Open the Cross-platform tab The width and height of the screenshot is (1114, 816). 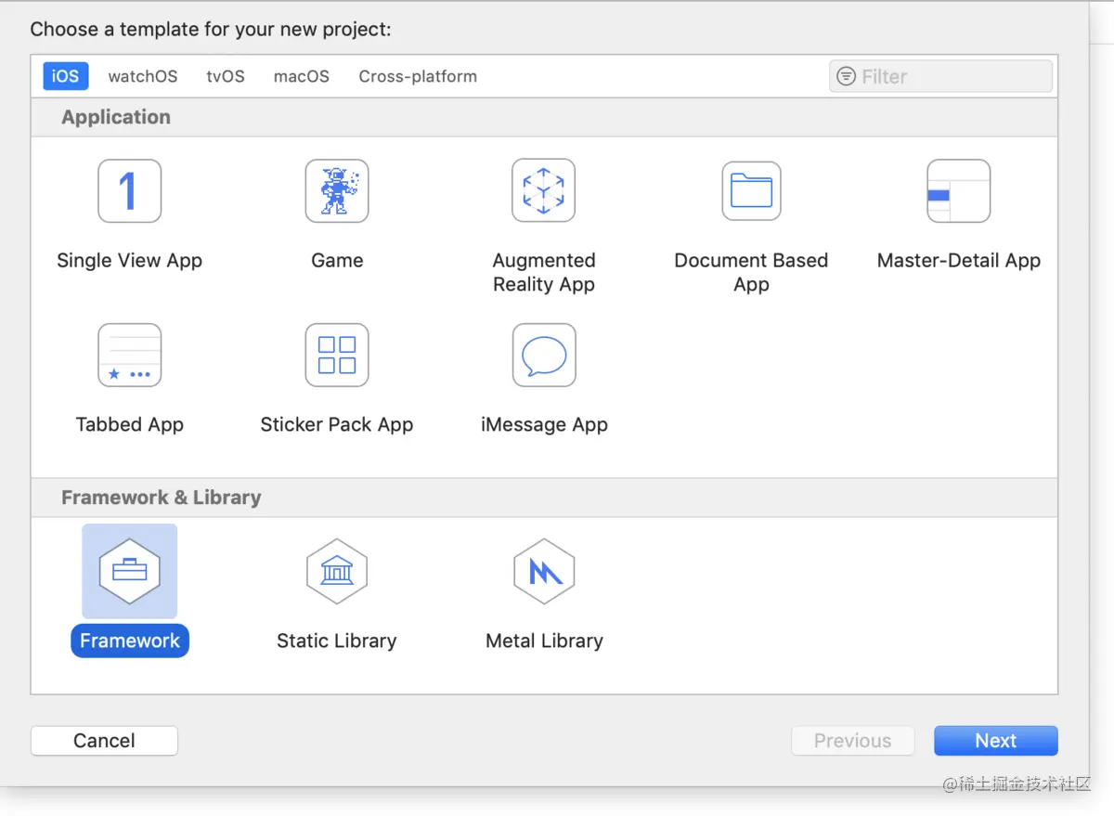tap(418, 76)
